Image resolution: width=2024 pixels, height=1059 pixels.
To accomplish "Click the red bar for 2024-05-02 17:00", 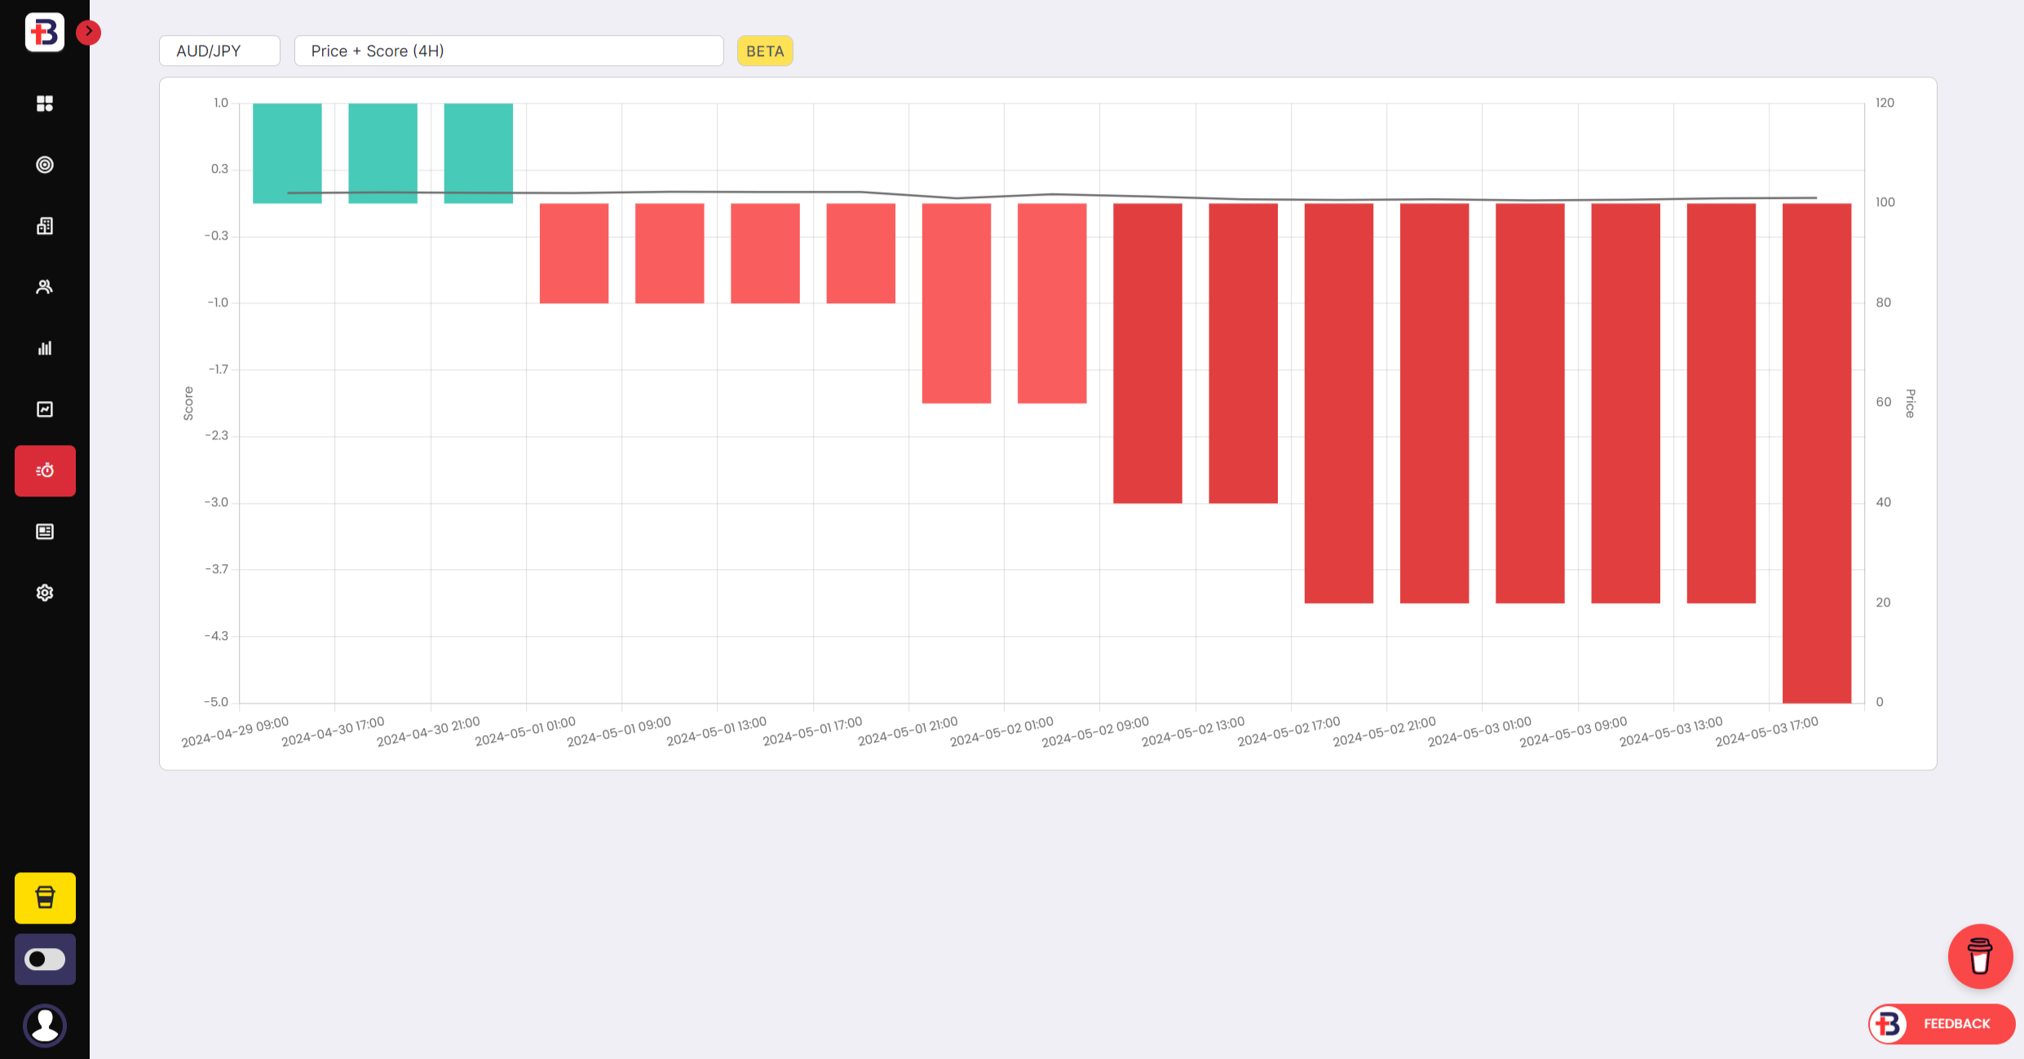I will coord(1339,404).
